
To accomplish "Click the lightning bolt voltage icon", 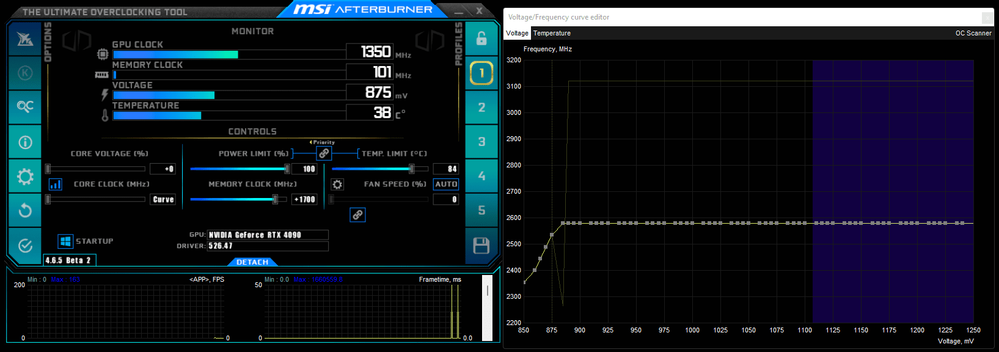I will point(104,95).
